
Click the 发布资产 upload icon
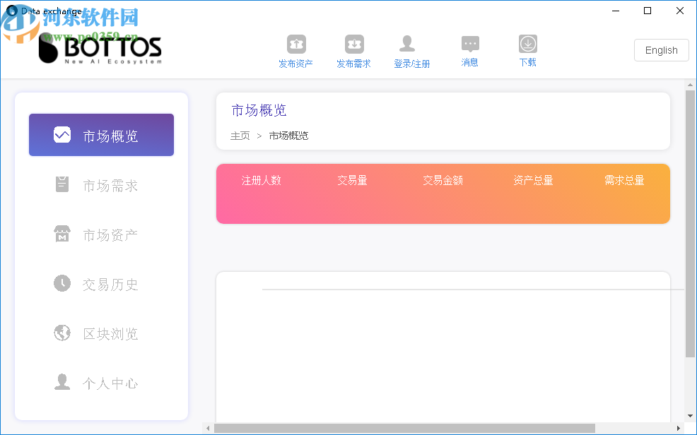tap(295, 43)
